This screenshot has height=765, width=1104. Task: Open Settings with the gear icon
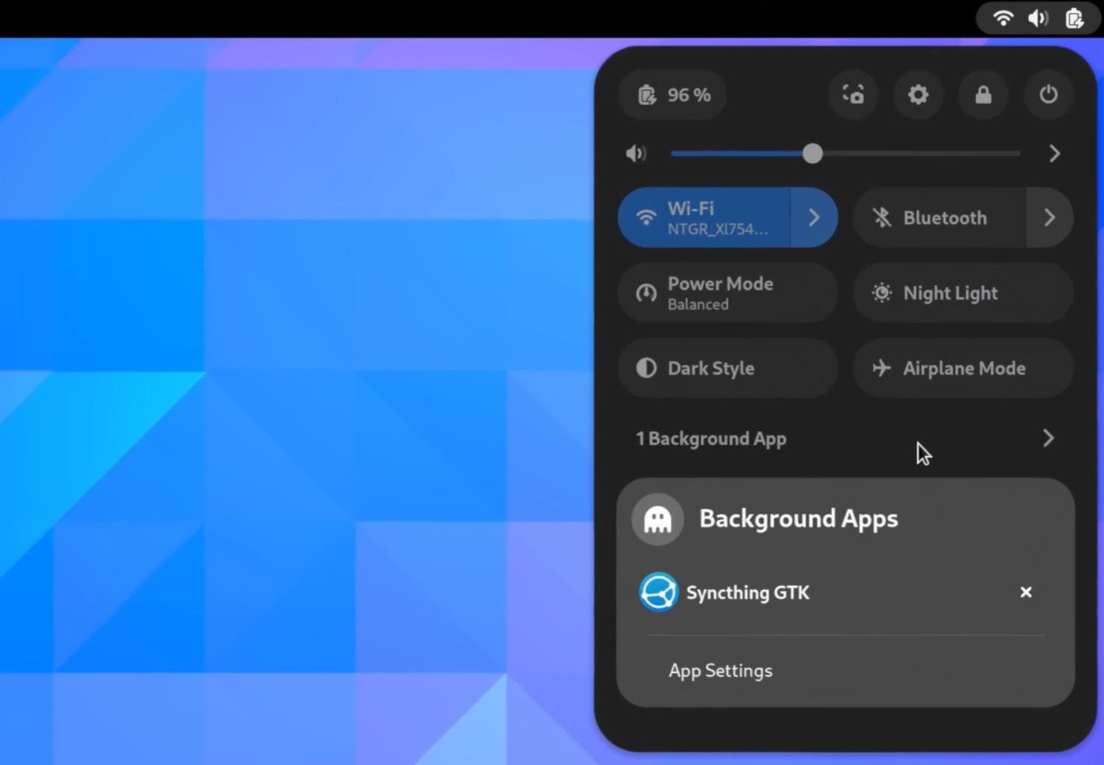pyautogui.click(x=918, y=94)
